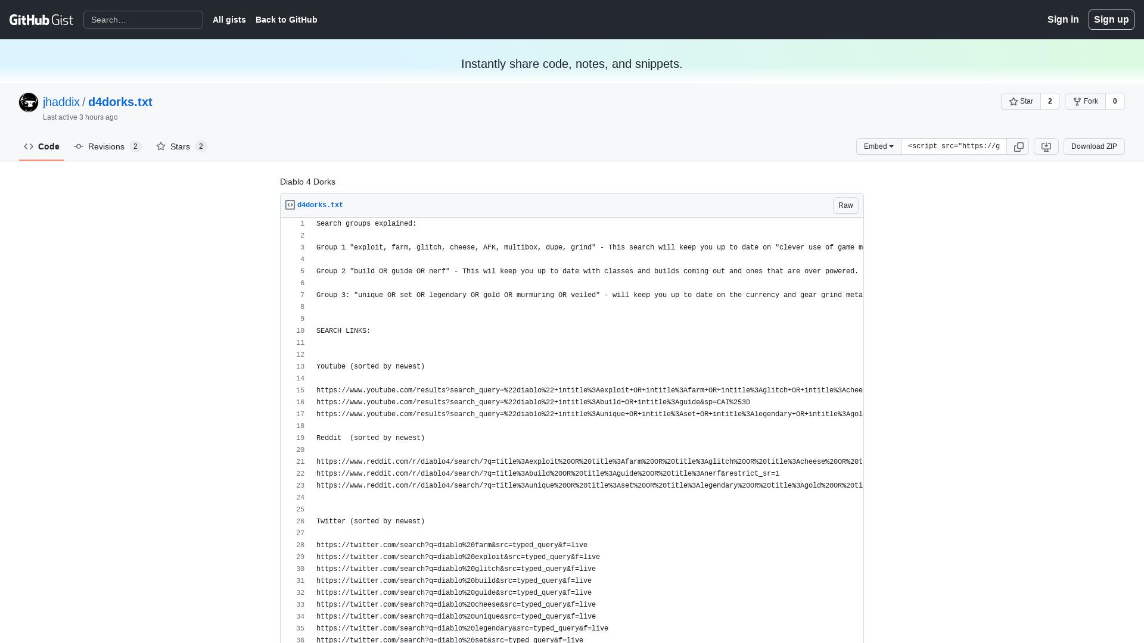Click the code file icon beside d4dorks.txt
1144x643 pixels.
tap(290, 205)
